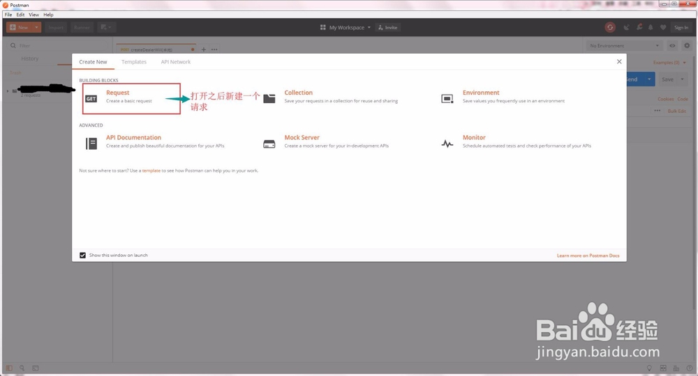This screenshot has width=698, height=376.
Task: Open Learn more on Postman Docs link
Action: [588, 256]
